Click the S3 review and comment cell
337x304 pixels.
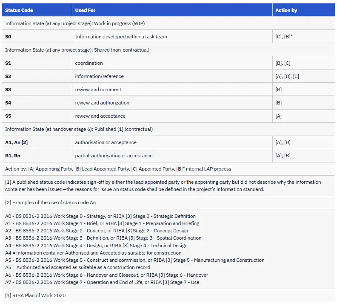pos(172,90)
